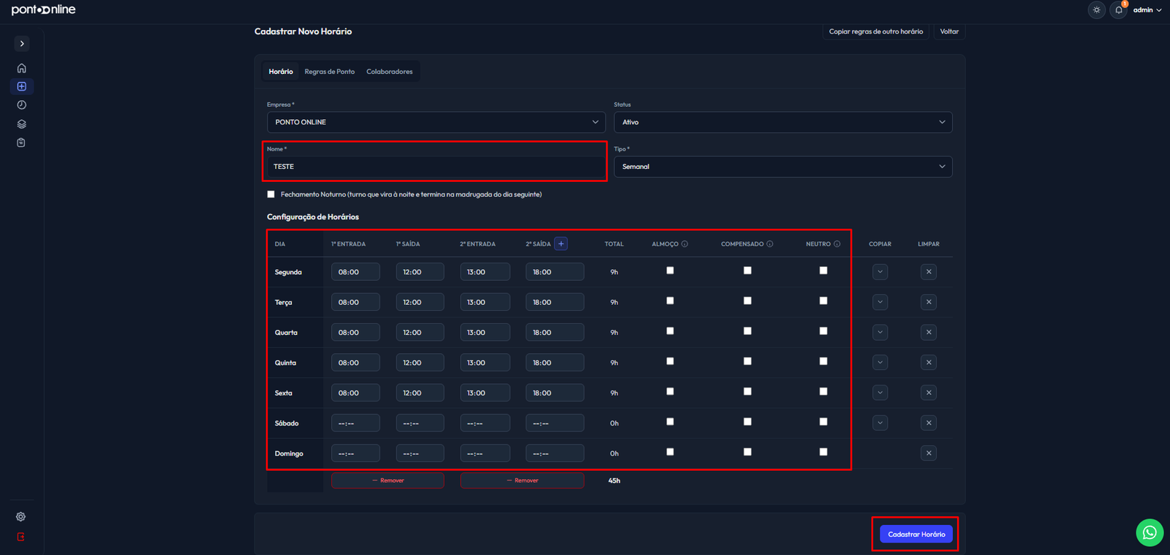Image resolution: width=1170 pixels, height=555 pixels.
Task: Click the Nome input field
Action: [x=436, y=167]
